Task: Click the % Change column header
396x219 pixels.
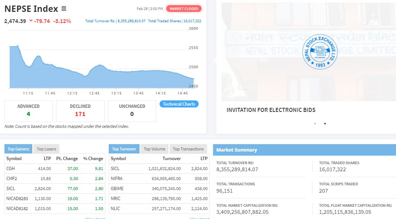Action: pyautogui.click(x=93, y=159)
